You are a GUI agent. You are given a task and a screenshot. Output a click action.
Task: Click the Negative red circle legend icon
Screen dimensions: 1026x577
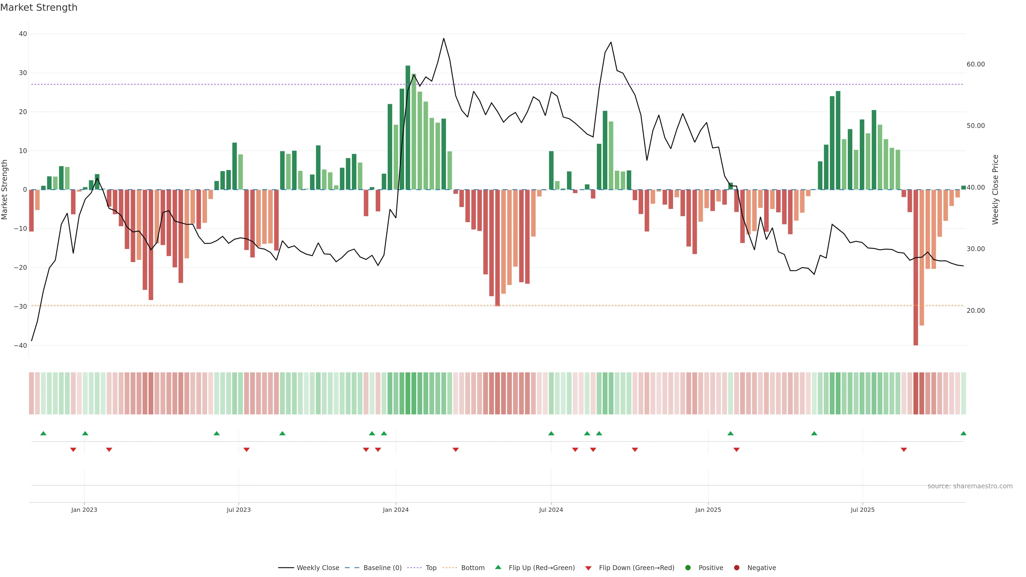736,567
